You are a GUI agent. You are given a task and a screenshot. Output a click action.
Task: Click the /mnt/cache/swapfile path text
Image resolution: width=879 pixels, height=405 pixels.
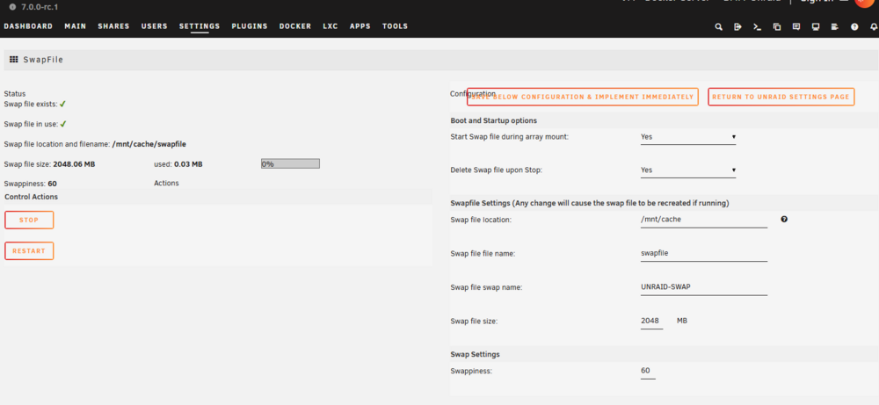[149, 144]
